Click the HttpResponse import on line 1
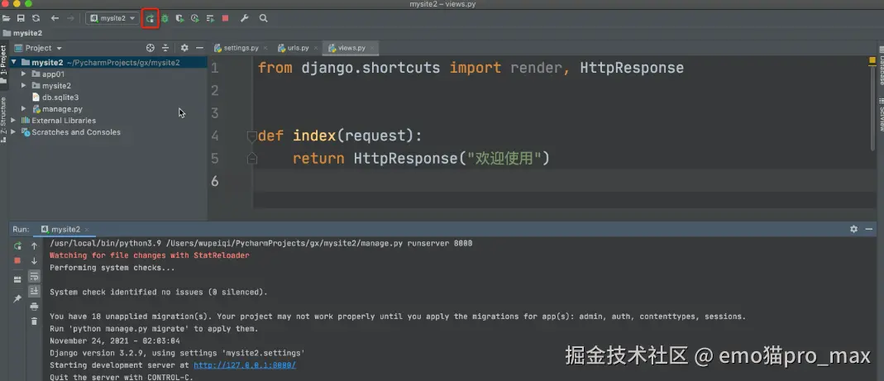The height and width of the screenshot is (381, 884). (x=632, y=69)
